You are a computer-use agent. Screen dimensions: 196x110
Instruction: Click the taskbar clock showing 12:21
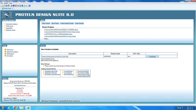point(190,108)
